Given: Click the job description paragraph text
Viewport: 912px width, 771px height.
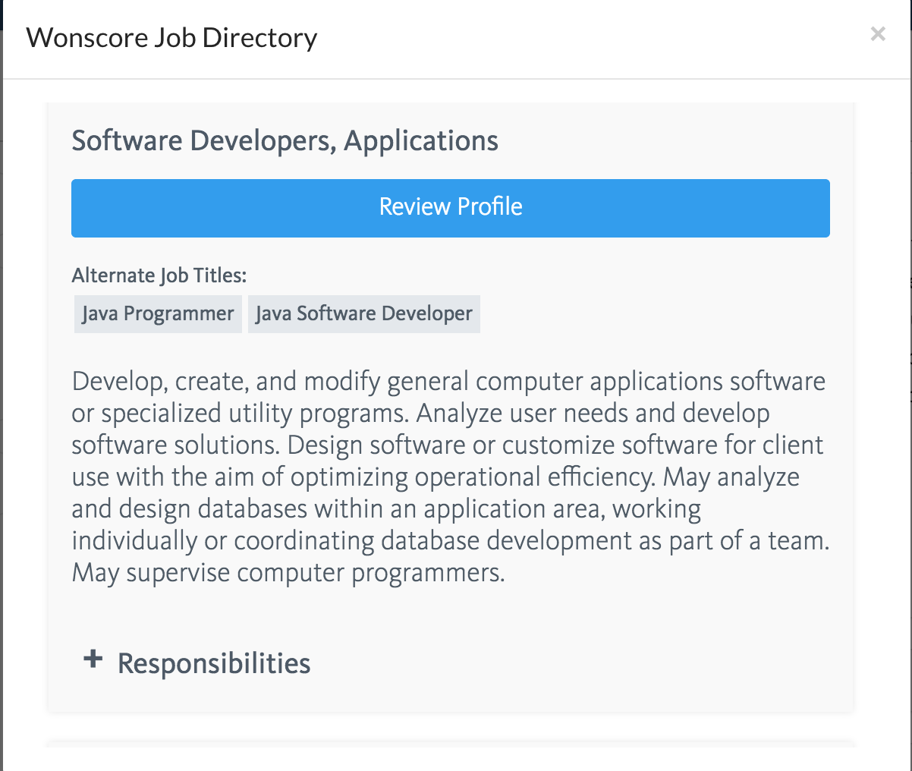Looking at the screenshot, I should 451,477.
